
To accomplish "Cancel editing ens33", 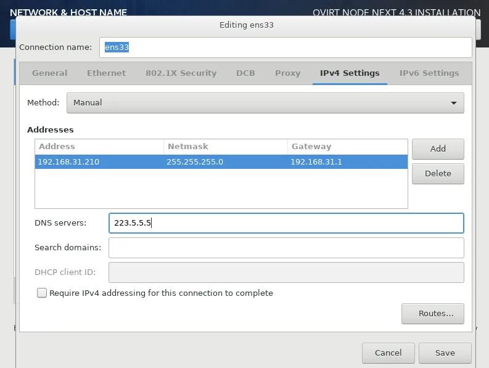I will (388, 353).
